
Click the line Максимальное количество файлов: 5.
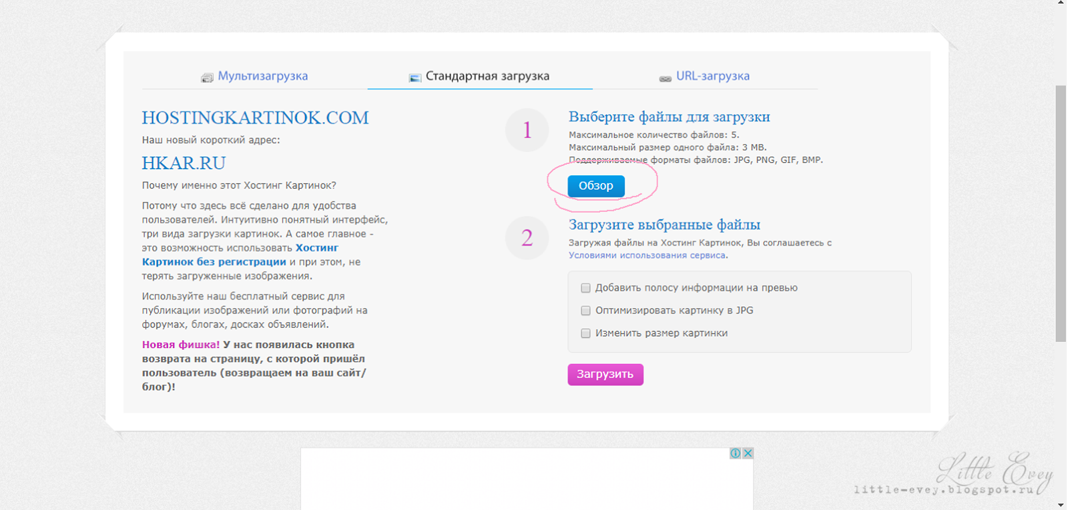pyautogui.click(x=654, y=135)
